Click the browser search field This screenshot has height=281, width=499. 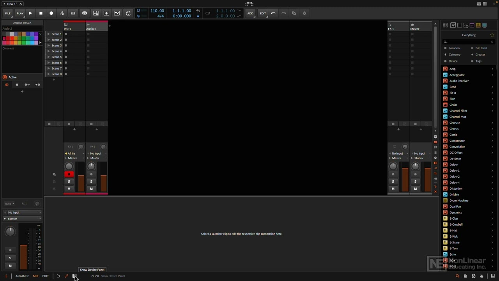pyautogui.click(x=469, y=42)
